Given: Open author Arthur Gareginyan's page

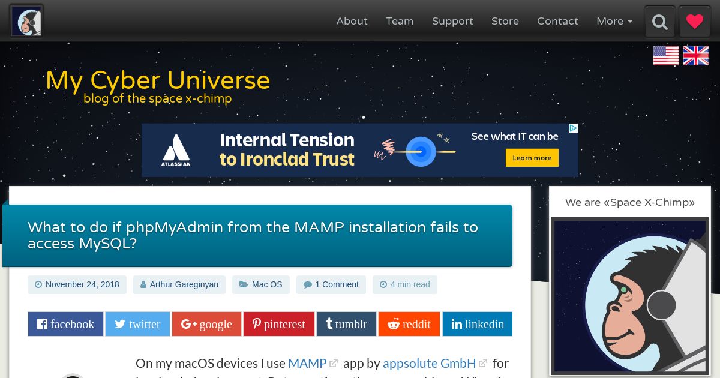Looking at the screenshot, I should (x=179, y=284).
